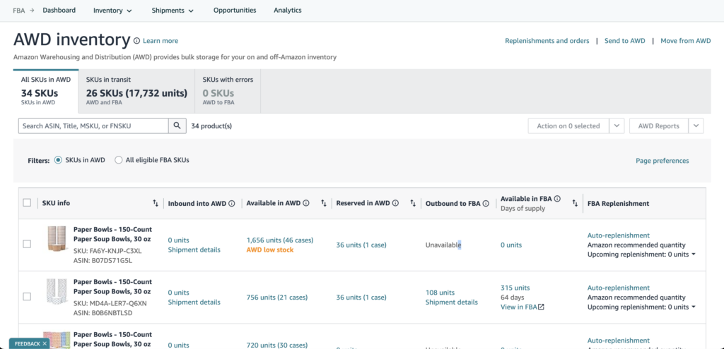Switch to SKUs with errors tab
Image resolution: width=724 pixels, height=349 pixels.
click(x=228, y=91)
